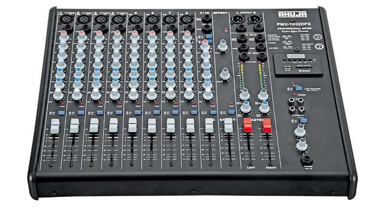Screen dimensions: 385x210
Task: Click the memory card slot on media player
Action: [304, 68]
